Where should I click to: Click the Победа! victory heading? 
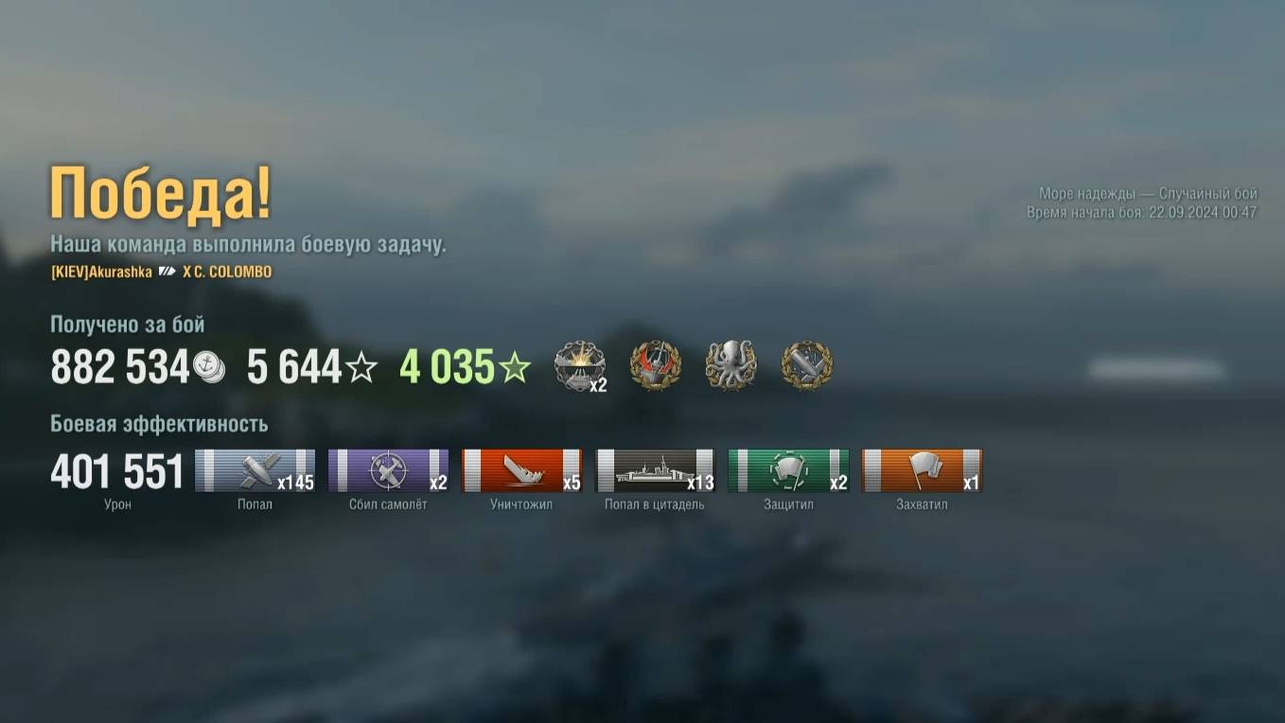pyautogui.click(x=161, y=193)
